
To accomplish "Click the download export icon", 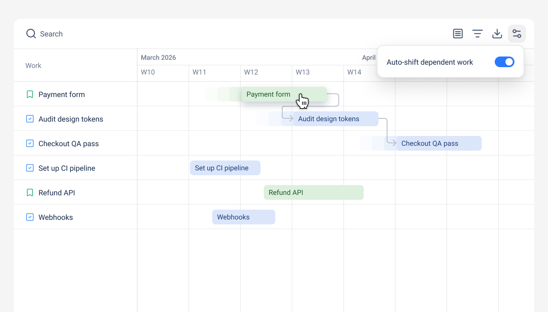I will [497, 34].
